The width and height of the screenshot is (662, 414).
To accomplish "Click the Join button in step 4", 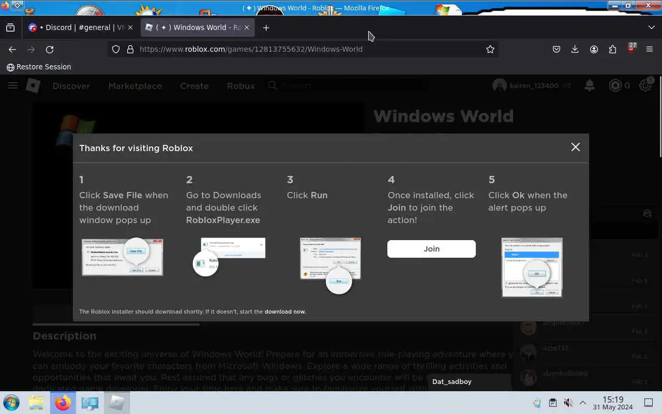I will click(x=431, y=249).
